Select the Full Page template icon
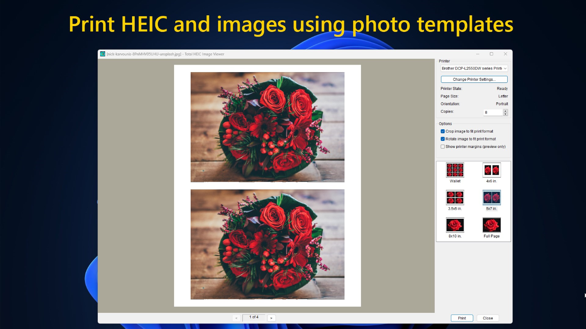 coord(492,225)
